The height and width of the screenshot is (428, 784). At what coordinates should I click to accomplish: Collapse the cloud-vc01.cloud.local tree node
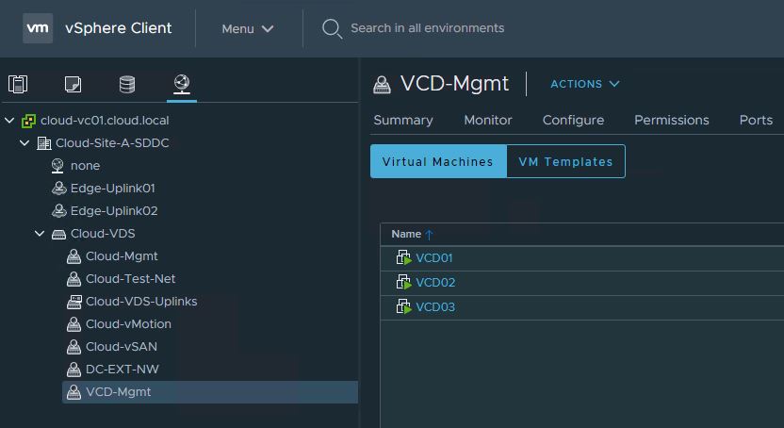point(10,121)
